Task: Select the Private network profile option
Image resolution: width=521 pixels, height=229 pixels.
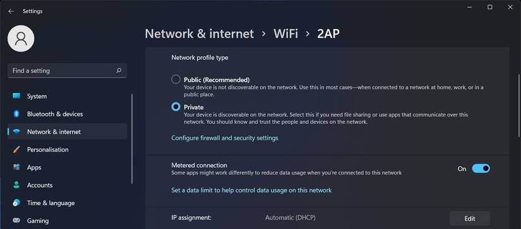Action: (176, 107)
